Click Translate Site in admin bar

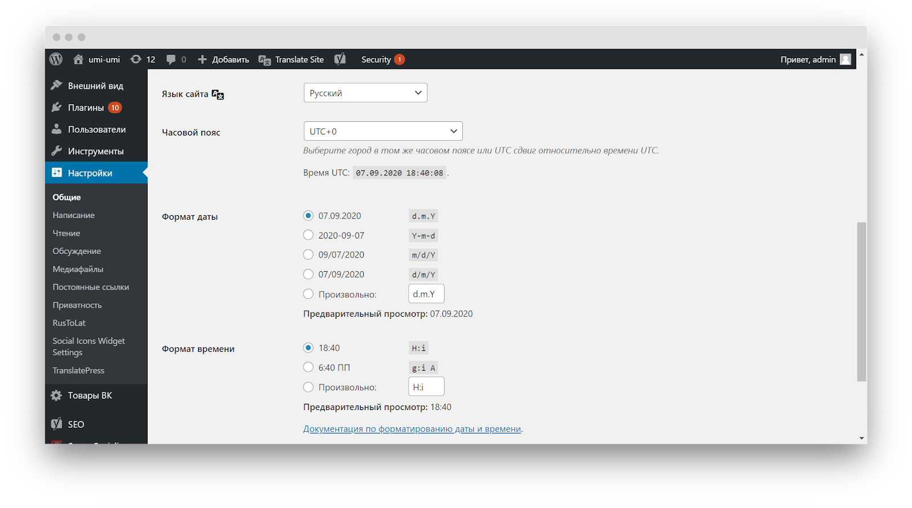(299, 59)
